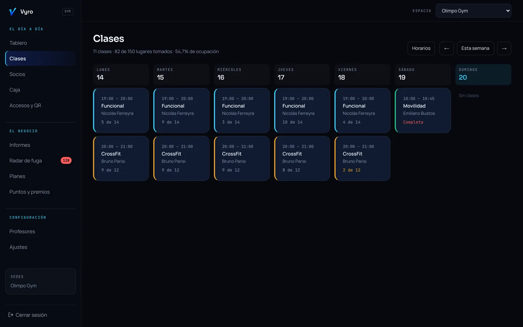Select Olimpo Gym under Sedes
The height and width of the screenshot is (327, 523).
[x=24, y=286]
